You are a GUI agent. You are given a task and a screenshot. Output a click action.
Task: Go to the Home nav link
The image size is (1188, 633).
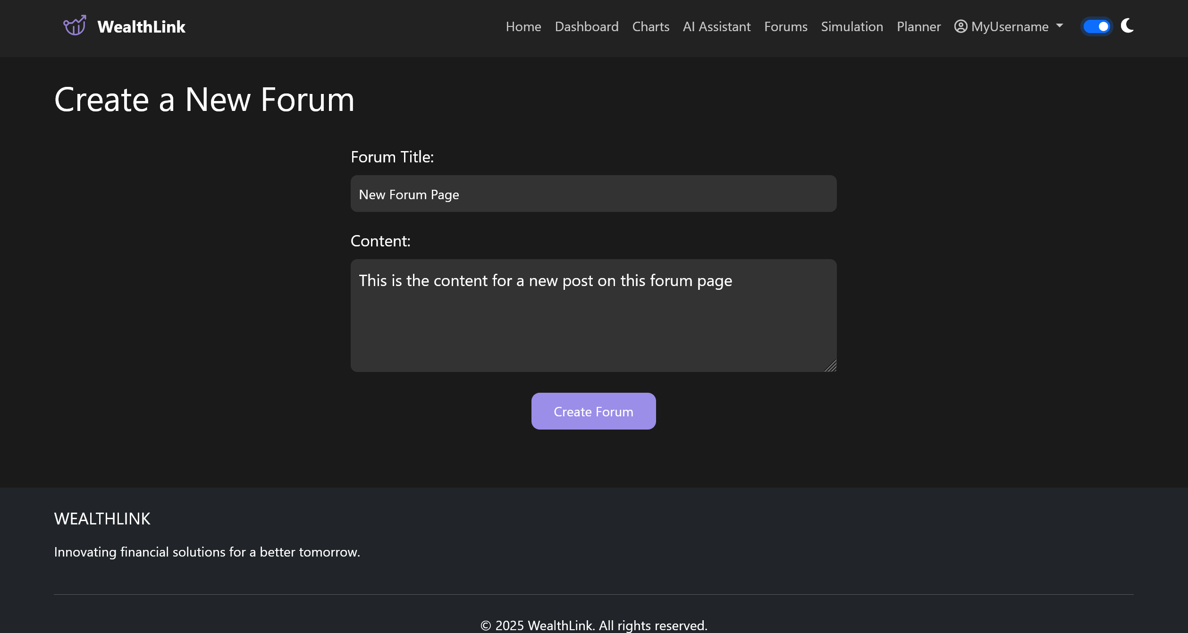point(523,26)
